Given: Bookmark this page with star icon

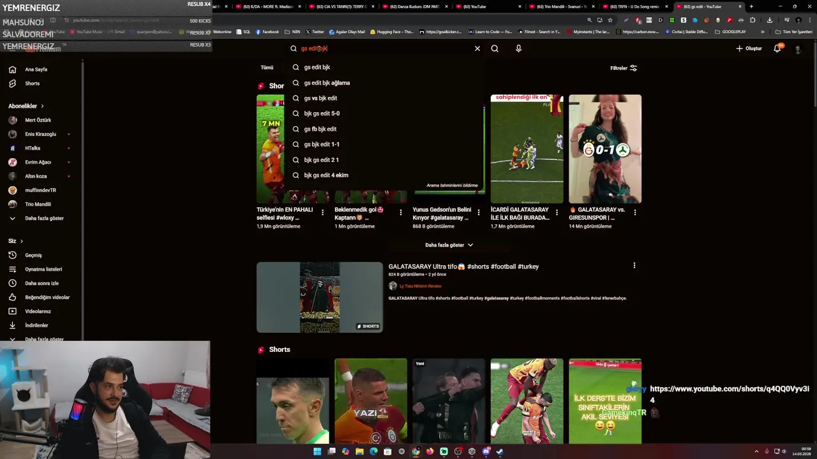Looking at the screenshot, I should tap(610, 20).
